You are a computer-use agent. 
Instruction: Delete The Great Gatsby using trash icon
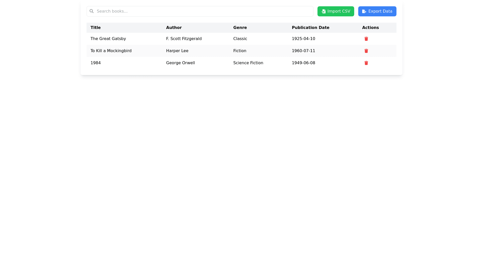[366, 39]
